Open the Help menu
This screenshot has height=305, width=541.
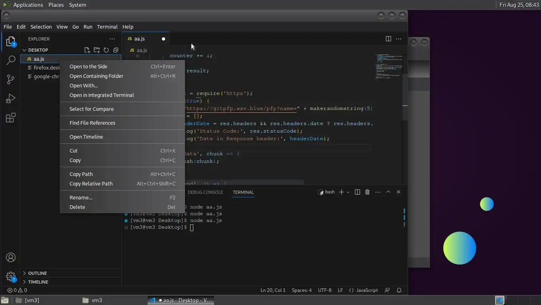128,27
